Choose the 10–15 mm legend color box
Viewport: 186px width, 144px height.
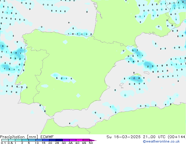pos(39,140)
